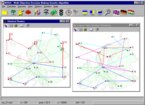Click status bar entry n = 250

28,103
